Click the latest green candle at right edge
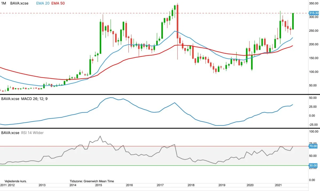Screen dimensions: 320x191 click(x=293, y=21)
